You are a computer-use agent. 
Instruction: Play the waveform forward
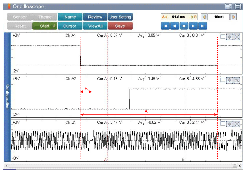pyautogui.click(x=193, y=26)
